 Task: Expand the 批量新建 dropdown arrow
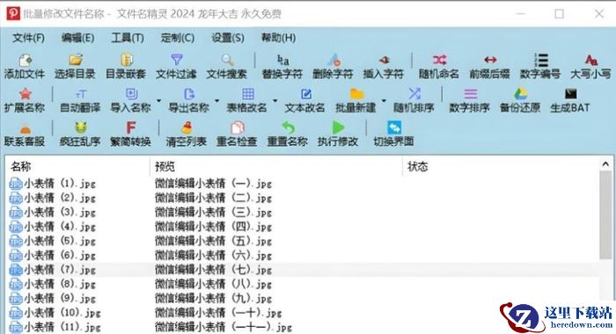pos(384,101)
